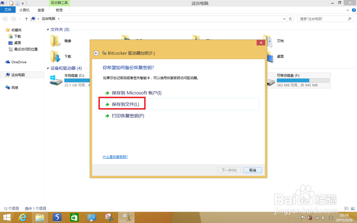Expand the chevron after 这台电脑 in address bar
The height and width of the screenshot is (223, 357).
coord(59,19)
